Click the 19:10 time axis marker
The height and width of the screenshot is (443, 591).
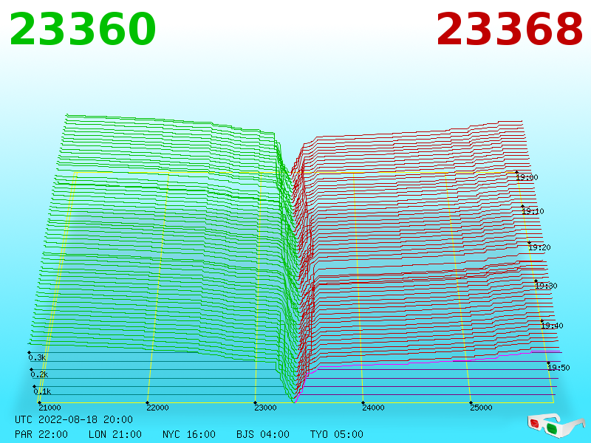(x=533, y=211)
